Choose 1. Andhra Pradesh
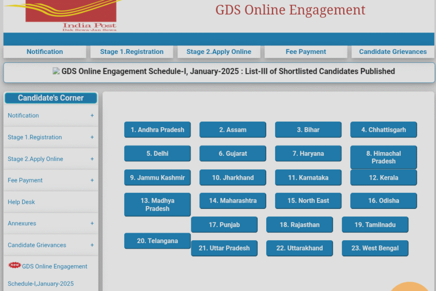The image size is (436, 291). pos(158,130)
